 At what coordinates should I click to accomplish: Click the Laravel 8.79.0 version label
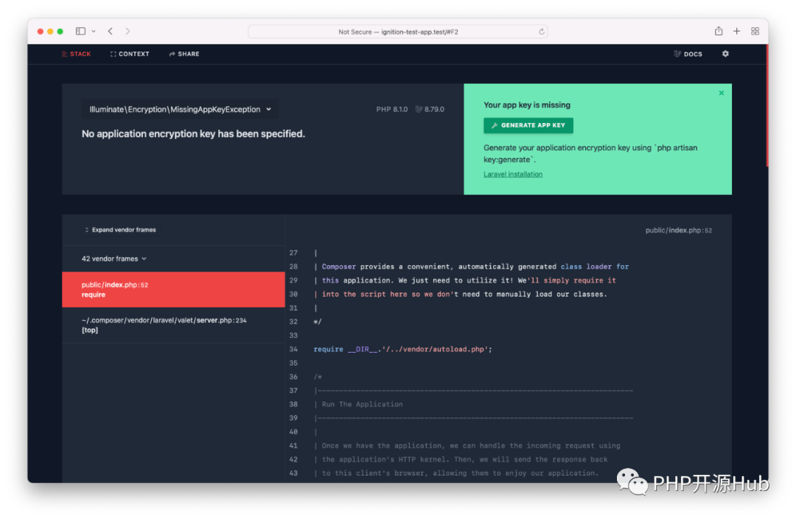click(x=430, y=109)
